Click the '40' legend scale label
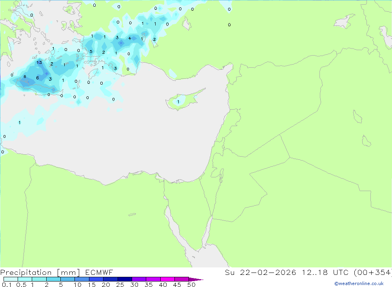Screen dimensions: 392x287 coord(163,285)
